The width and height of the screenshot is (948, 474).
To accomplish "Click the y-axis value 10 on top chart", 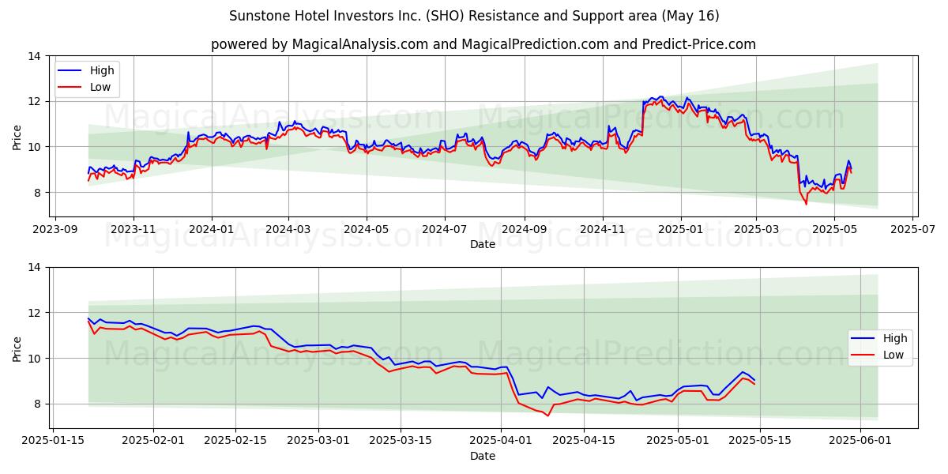I will point(34,147).
